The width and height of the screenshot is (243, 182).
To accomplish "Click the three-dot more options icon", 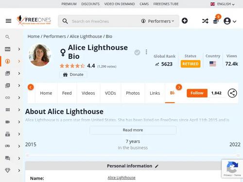I will click(x=146, y=52).
